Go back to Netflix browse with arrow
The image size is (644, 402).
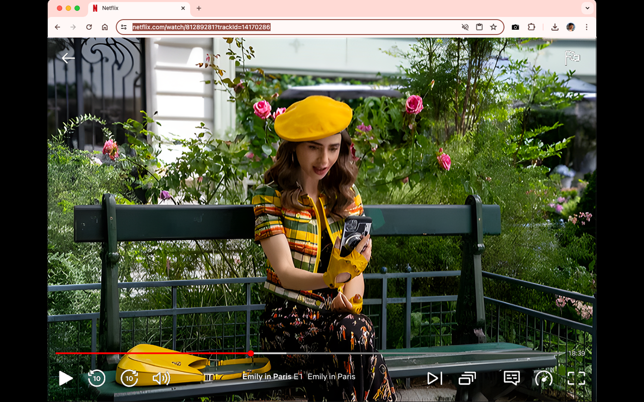pos(68,58)
